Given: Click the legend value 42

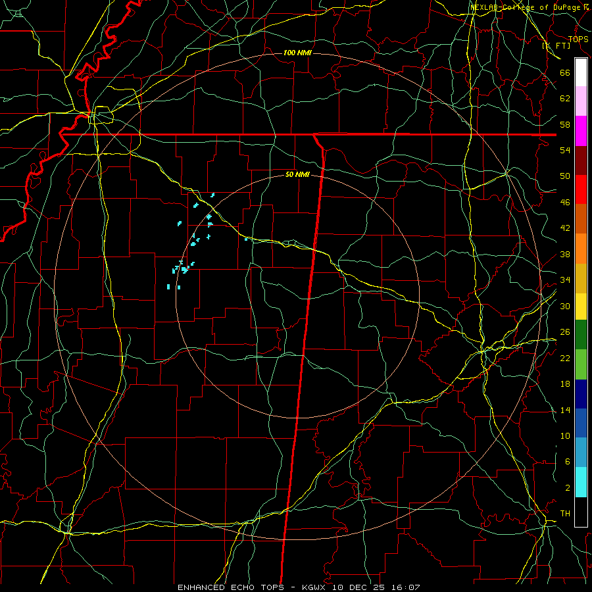Looking at the screenshot, I should click(x=565, y=228).
